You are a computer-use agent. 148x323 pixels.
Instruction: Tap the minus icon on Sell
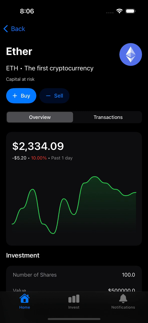[x=48, y=96]
